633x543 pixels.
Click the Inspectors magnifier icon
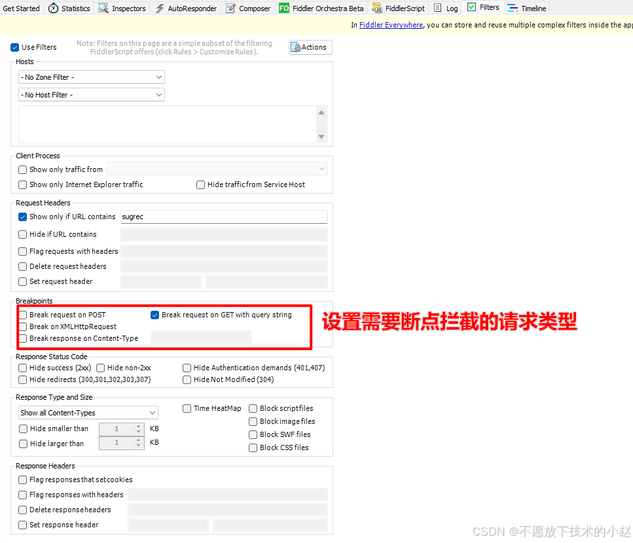click(103, 8)
